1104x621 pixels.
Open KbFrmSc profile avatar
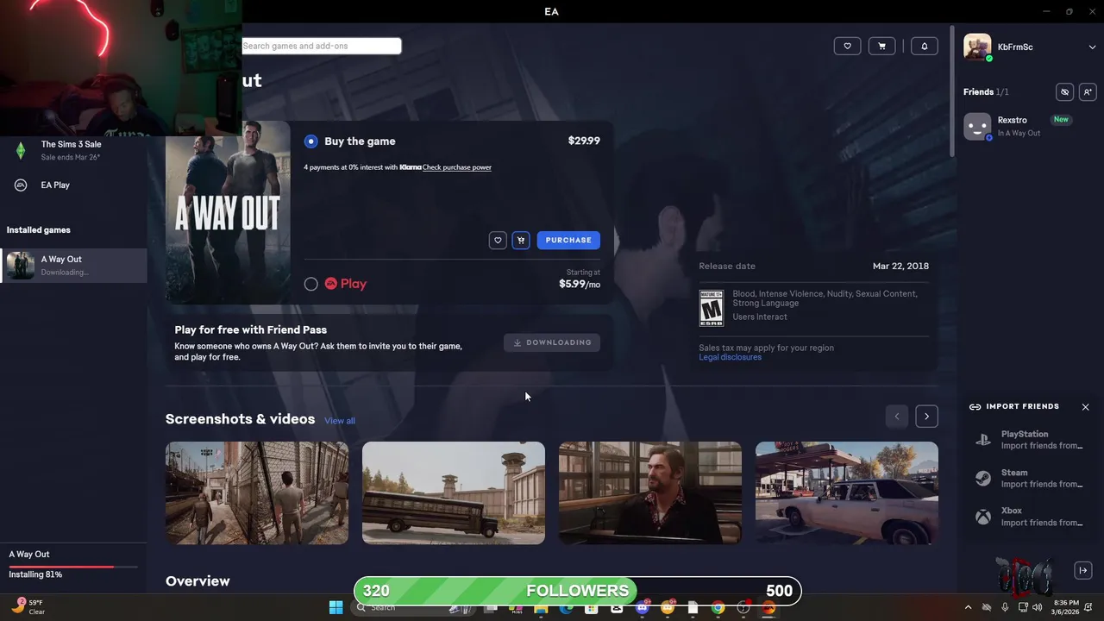pos(977,47)
